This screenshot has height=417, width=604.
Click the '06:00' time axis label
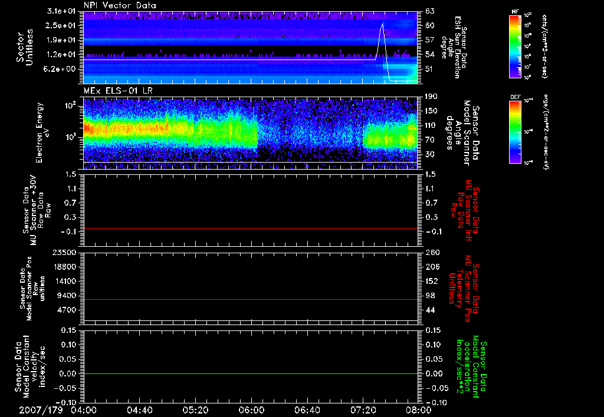point(251,410)
